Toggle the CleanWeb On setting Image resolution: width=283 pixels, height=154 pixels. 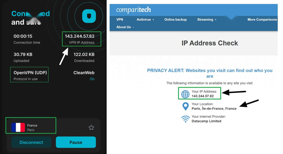click(92, 79)
